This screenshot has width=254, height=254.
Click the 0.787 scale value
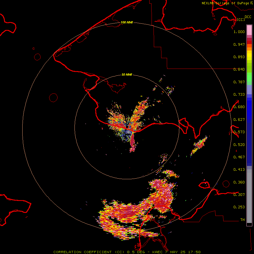[239, 82]
